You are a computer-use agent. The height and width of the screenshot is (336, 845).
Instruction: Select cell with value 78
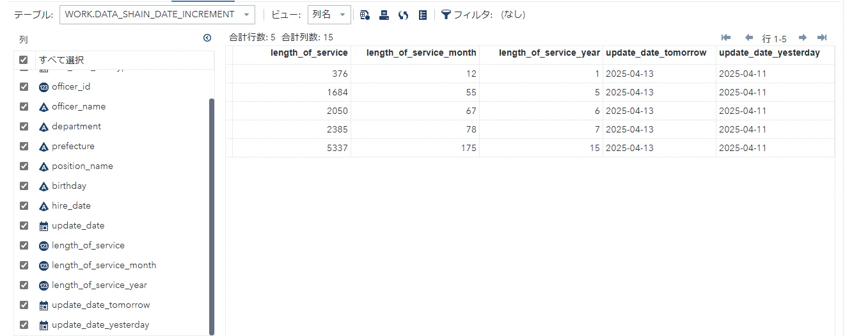click(415, 129)
